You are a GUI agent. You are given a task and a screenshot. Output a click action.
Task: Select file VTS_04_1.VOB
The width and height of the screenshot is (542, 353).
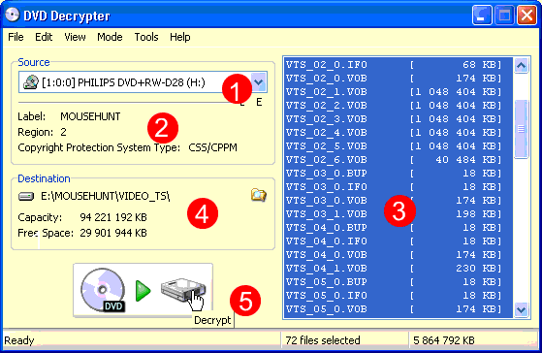coord(398,269)
